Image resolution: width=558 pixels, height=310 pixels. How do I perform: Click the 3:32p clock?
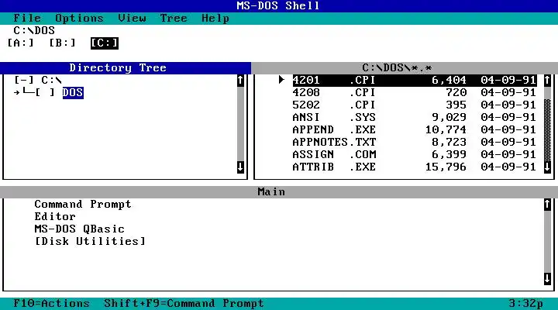[x=525, y=304]
